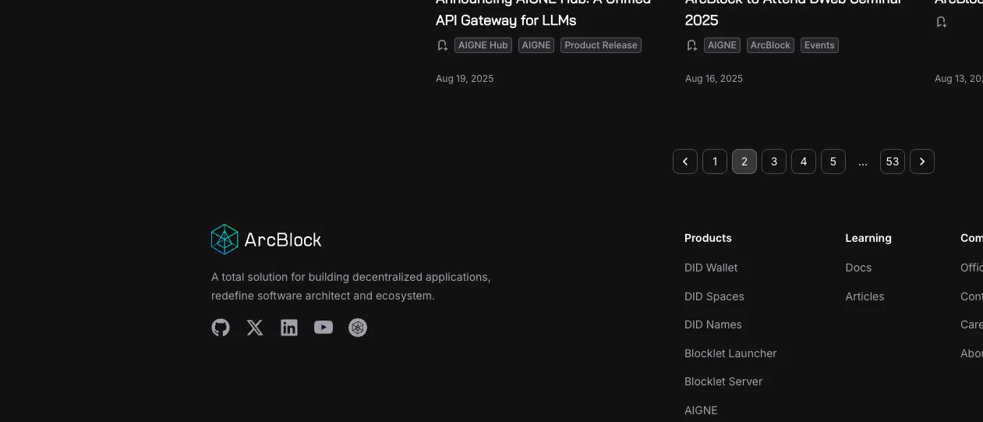This screenshot has width=983, height=422.
Task: Jump to page 53 in pagination
Action: [893, 161]
